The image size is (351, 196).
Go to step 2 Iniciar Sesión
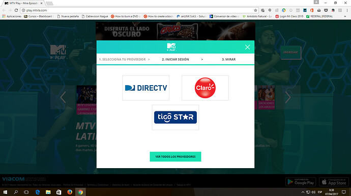[x=175, y=59]
